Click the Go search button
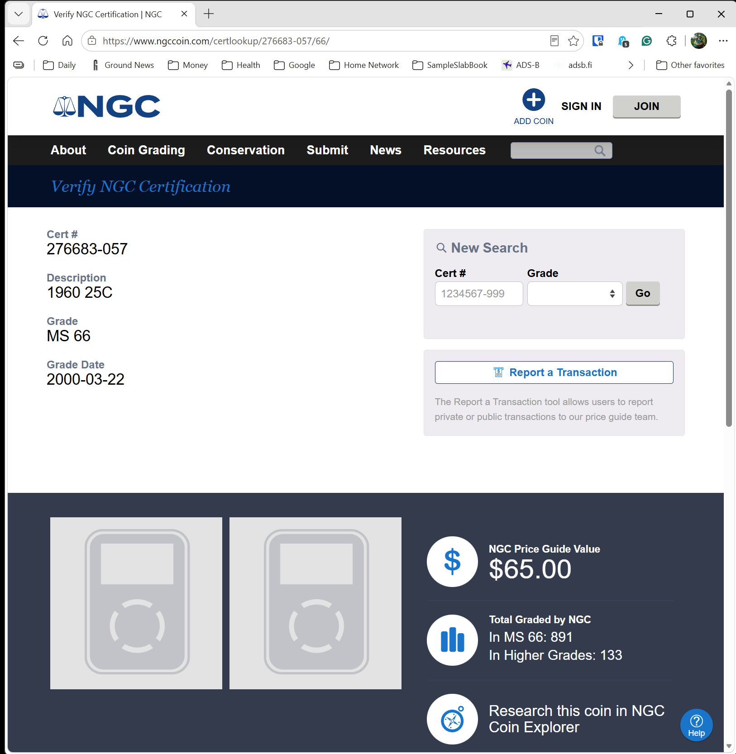This screenshot has height=754, width=736. click(x=643, y=293)
